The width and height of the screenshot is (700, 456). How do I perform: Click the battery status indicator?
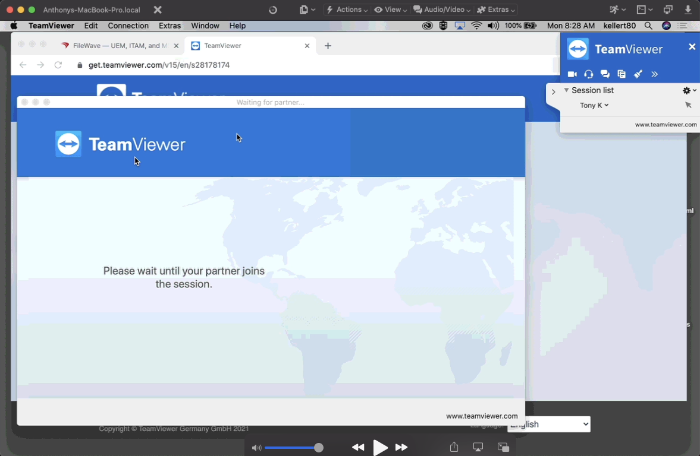click(520, 26)
